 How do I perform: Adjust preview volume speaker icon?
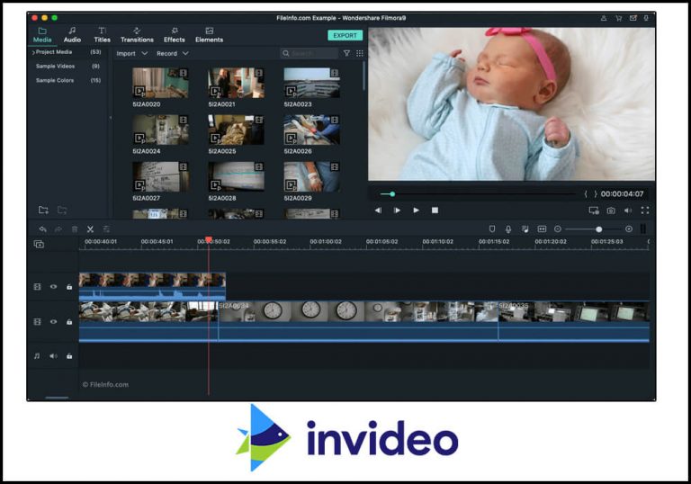[x=628, y=211]
